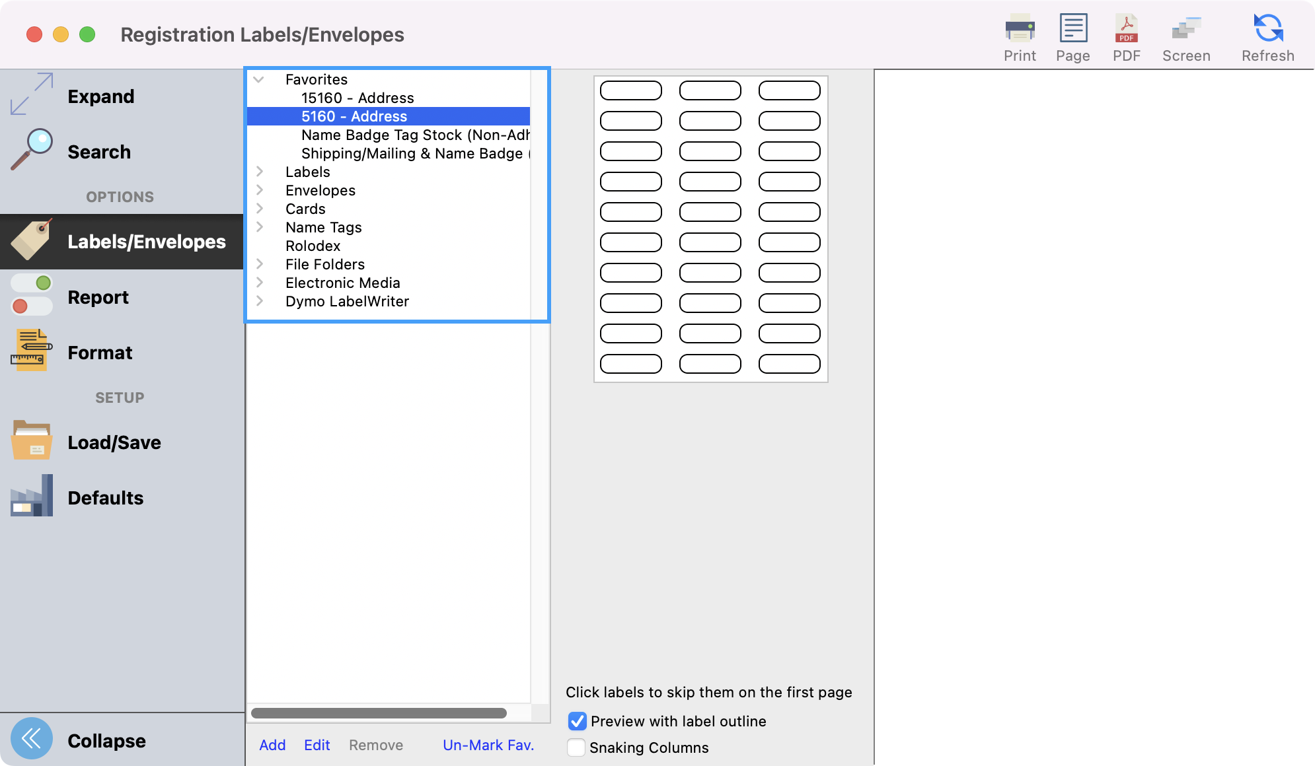1315x766 pixels.
Task: Click the Un-Mark Fav. link
Action: click(488, 745)
